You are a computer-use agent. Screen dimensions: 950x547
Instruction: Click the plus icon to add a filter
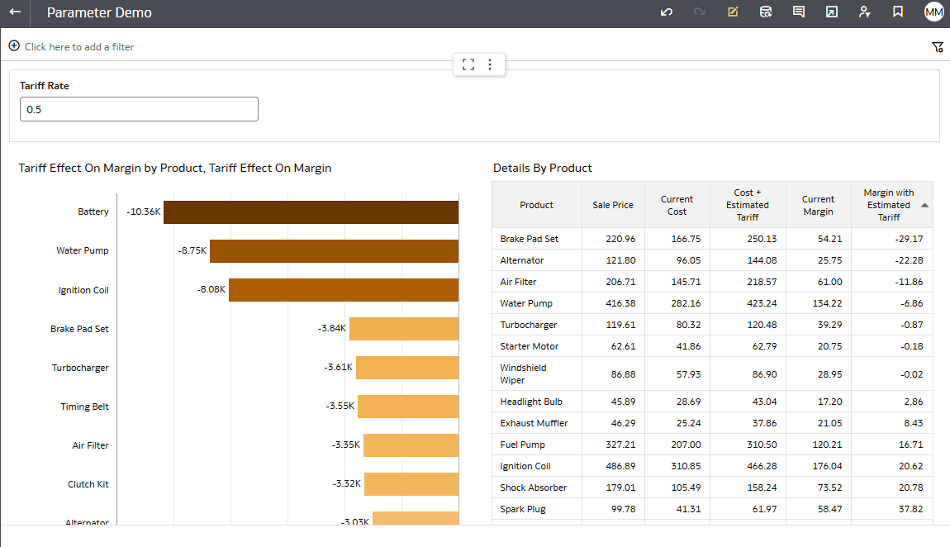[x=14, y=46]
